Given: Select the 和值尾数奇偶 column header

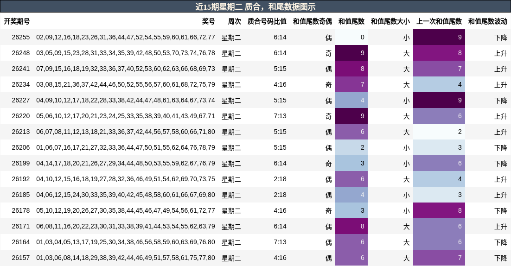Looking at the screenshot, I should tap(313, 21).
